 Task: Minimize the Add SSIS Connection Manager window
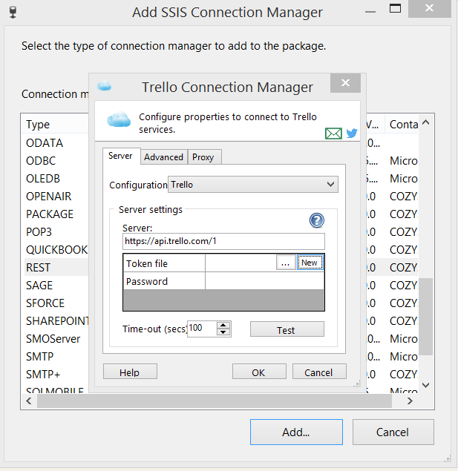tap(370, 12)
